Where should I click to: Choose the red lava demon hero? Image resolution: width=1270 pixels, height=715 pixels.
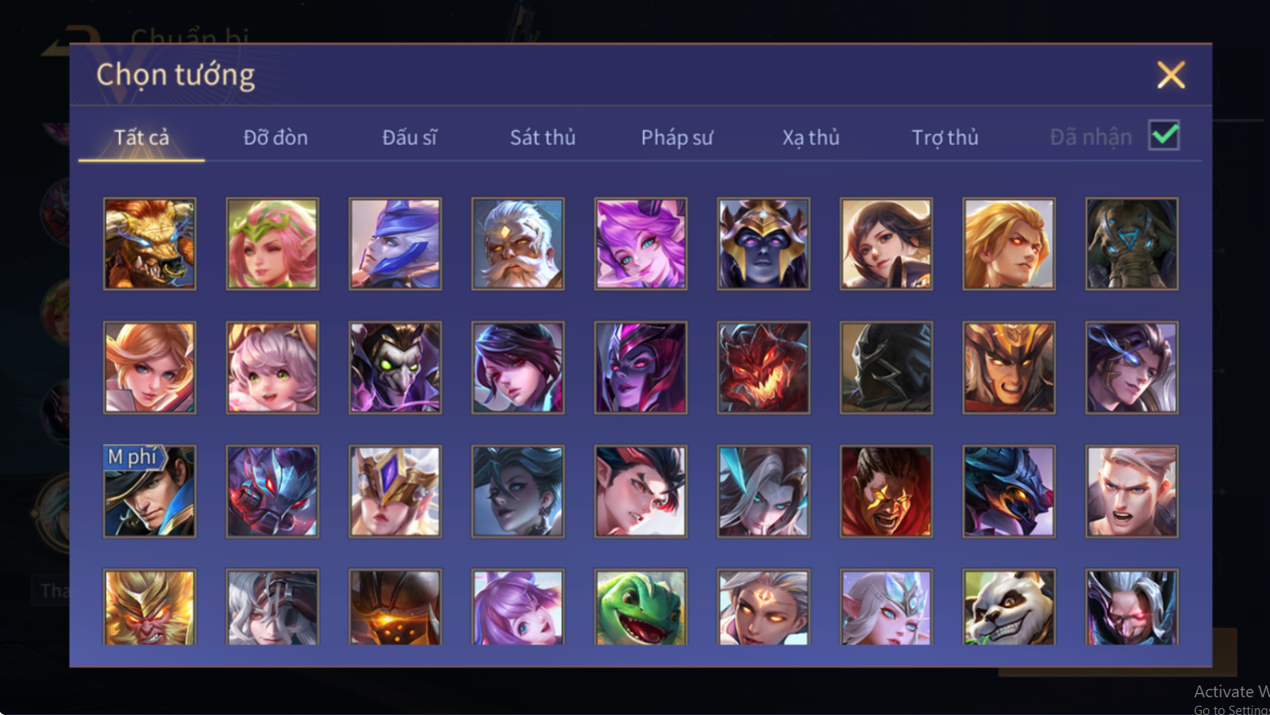click(764, 367)
